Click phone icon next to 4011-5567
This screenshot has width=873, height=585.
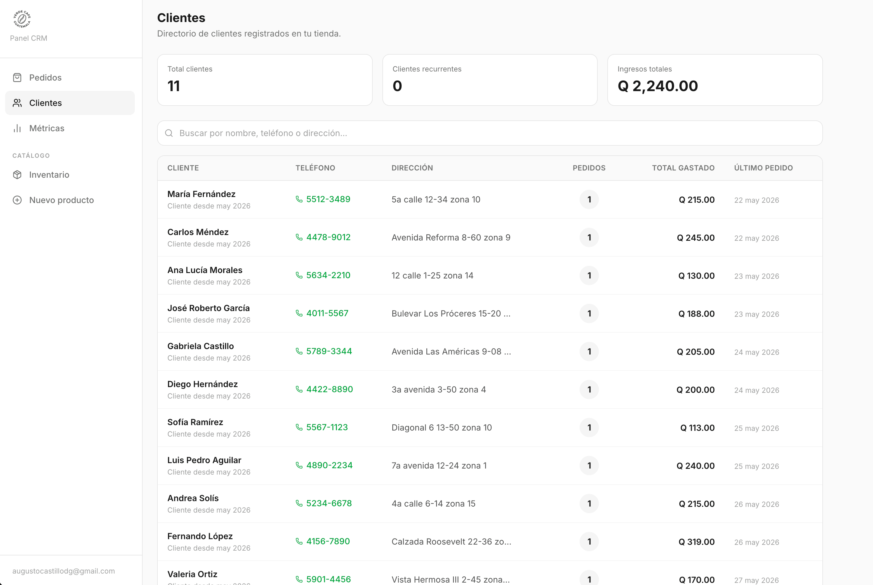299,313
